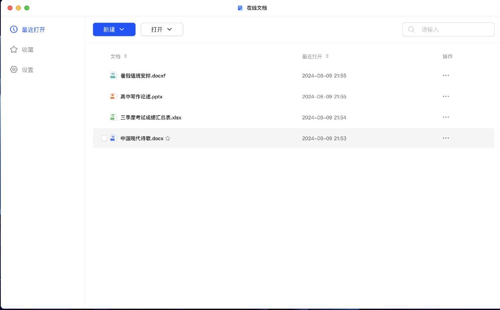Click the 操作 column header
The width and height of the screenshot is (500, 310).
(448, 56)
